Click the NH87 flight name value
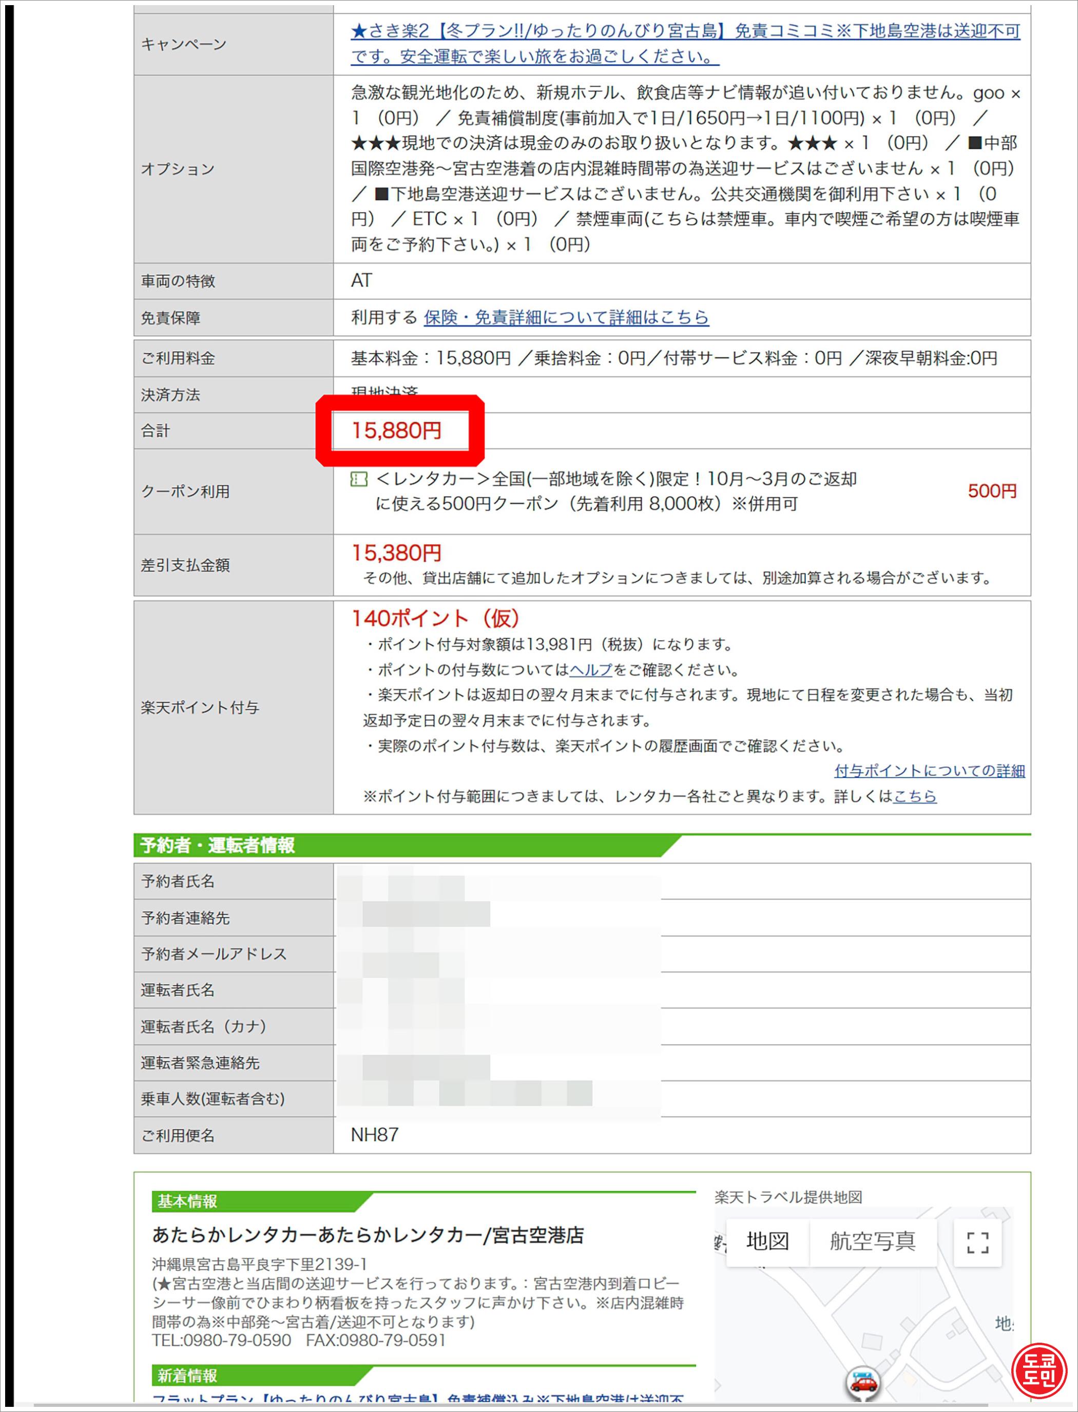1078x1412 pixels. (374, 1135)
